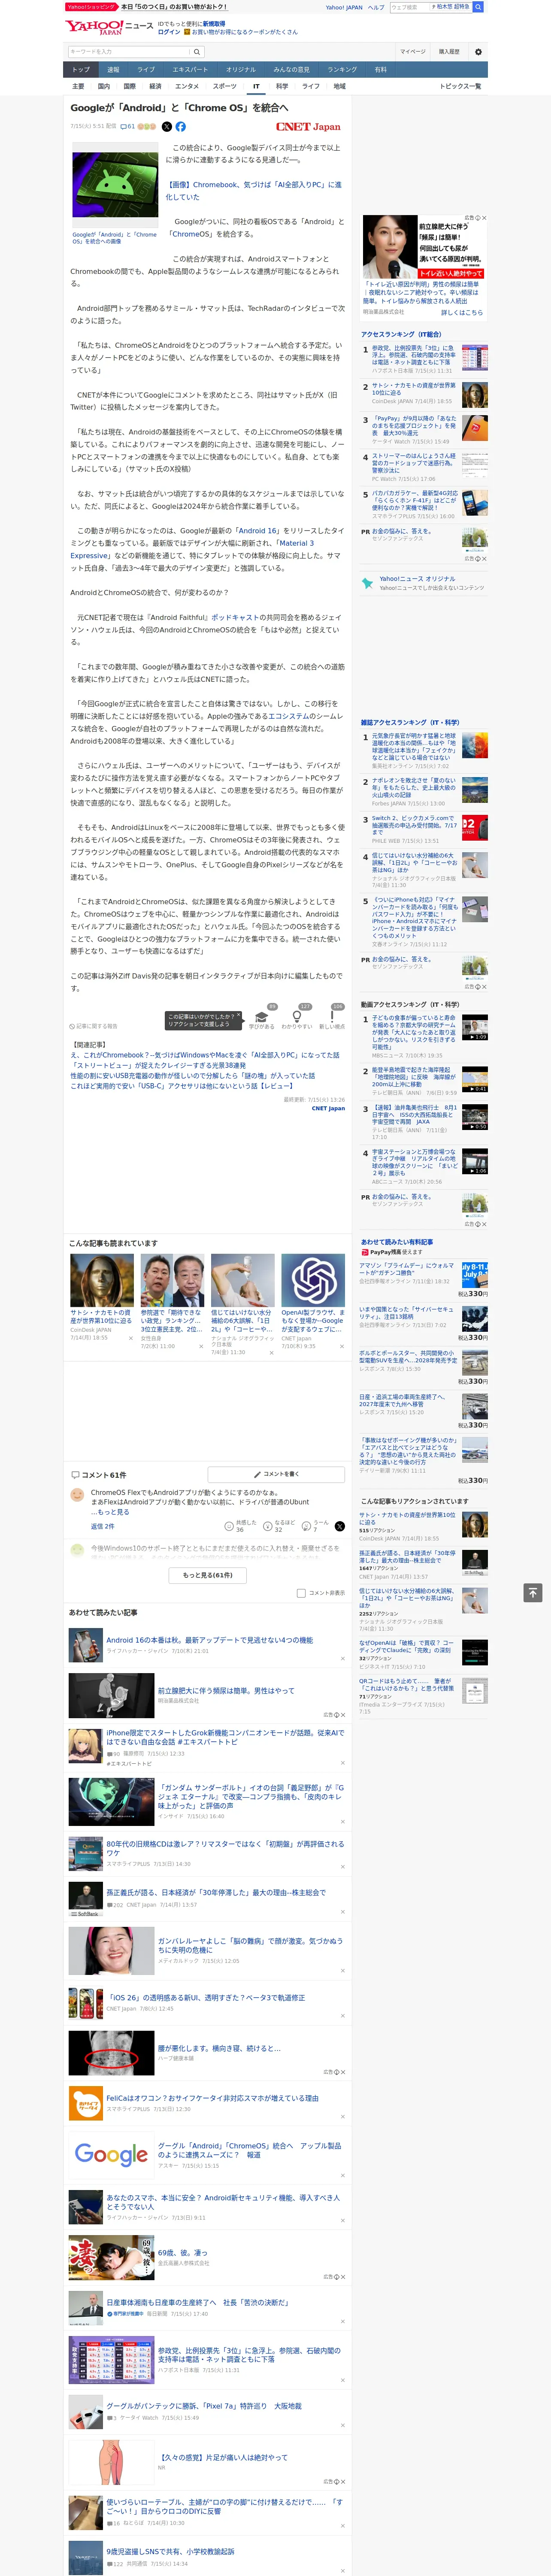Share article on X icon under headline
Image resolution: width=551 pixels, height=2576 pixels.
pos(167,127)
